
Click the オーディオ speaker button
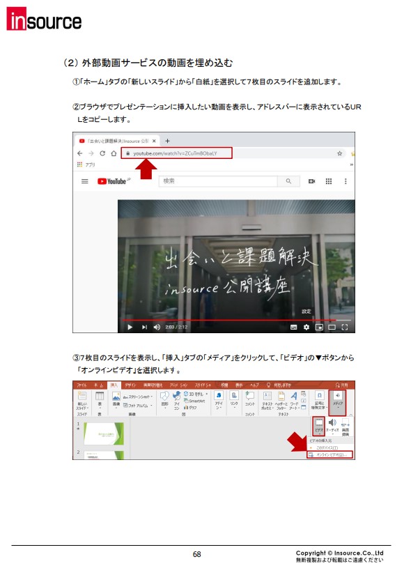[332, 426]
